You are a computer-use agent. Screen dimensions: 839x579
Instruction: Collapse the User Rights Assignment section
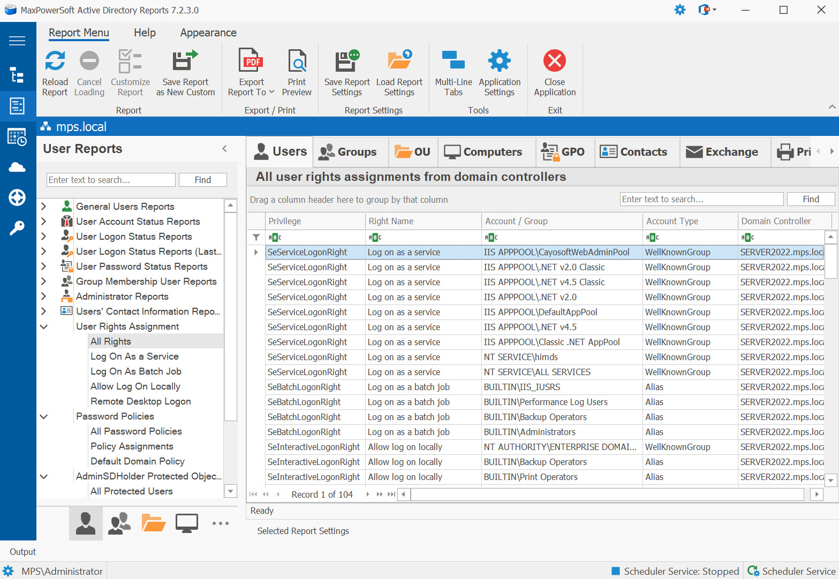(44, 326)
